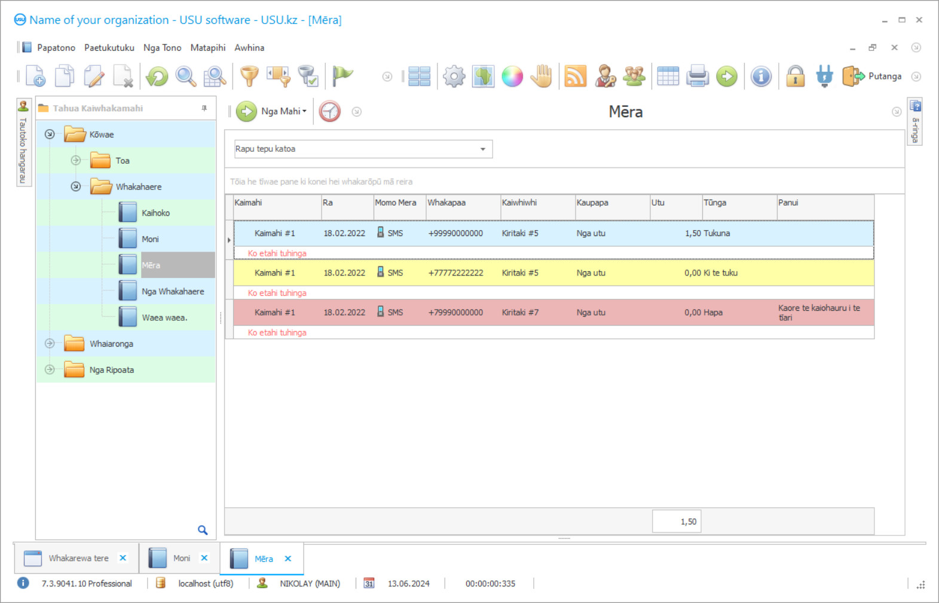Expand the Toa folder

click(76, 160)
